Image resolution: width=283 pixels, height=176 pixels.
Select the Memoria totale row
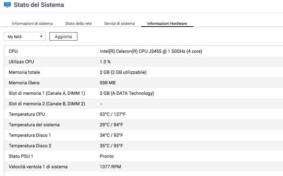143,72
